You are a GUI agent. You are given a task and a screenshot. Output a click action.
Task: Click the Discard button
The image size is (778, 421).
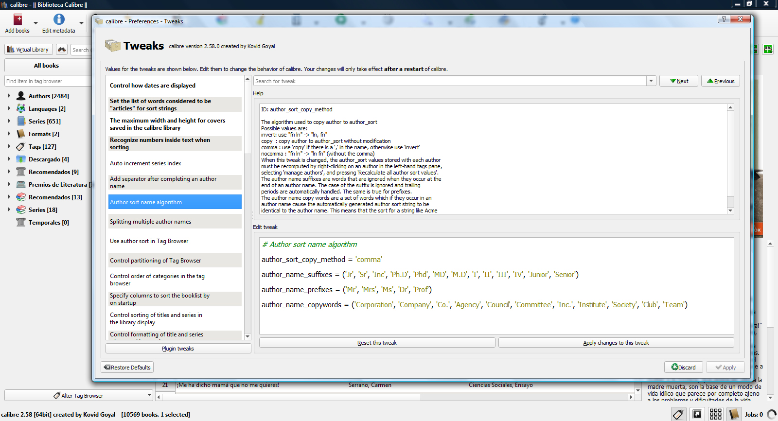pos(684,367)
